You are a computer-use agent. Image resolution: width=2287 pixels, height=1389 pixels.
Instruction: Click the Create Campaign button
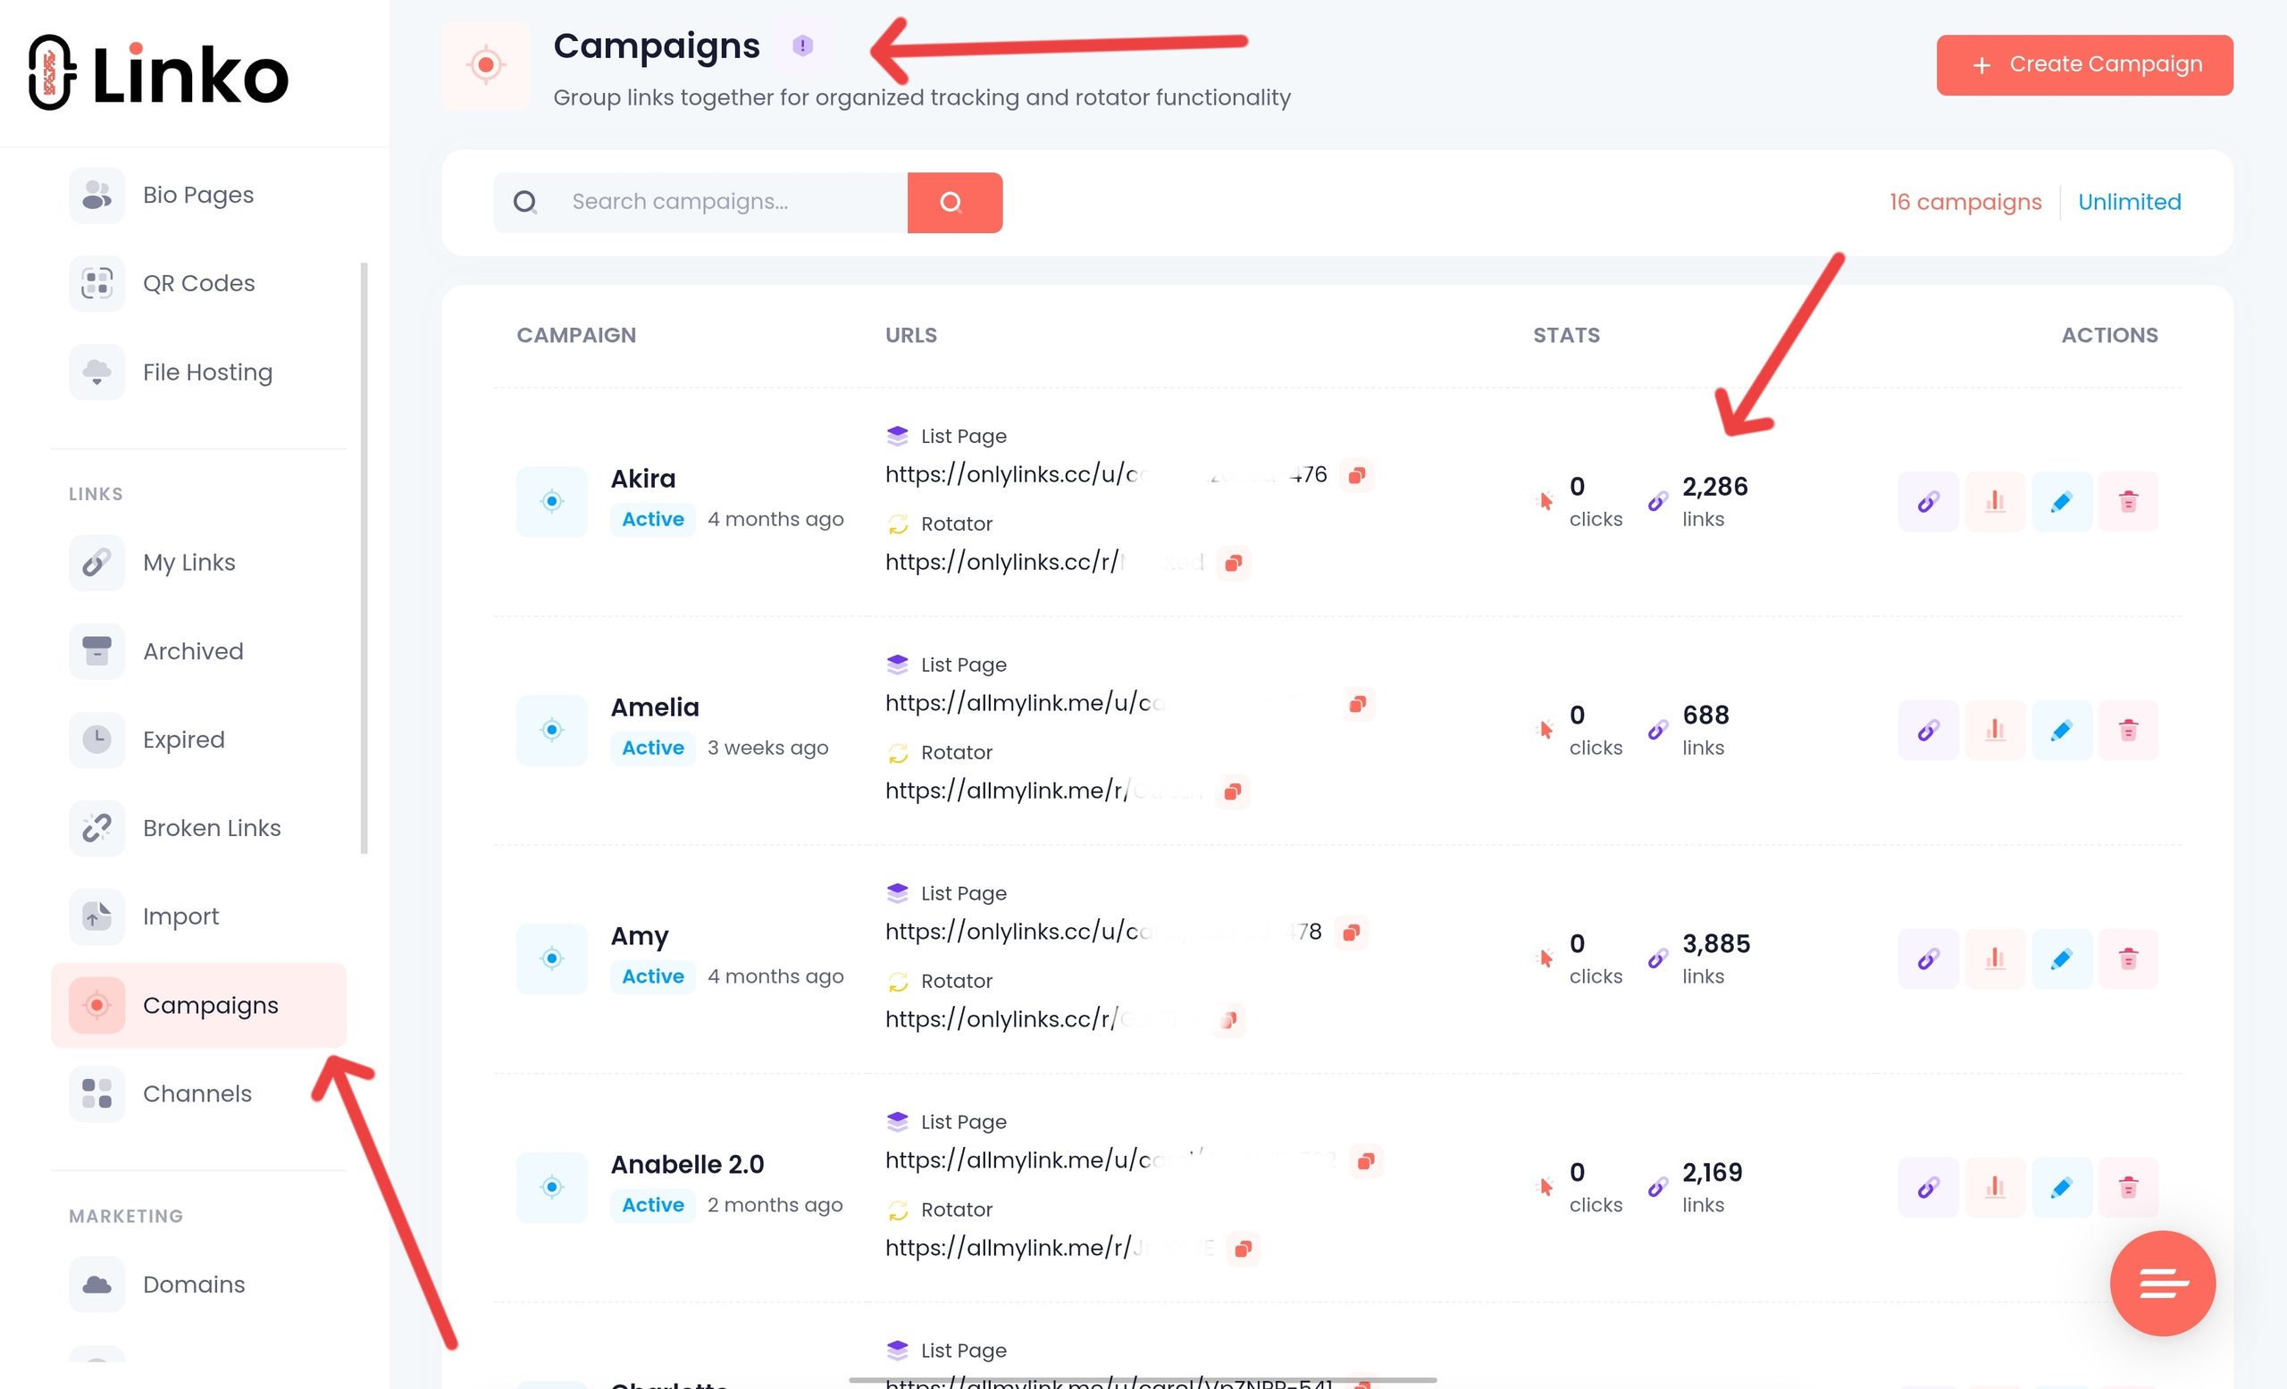tap(2085, 65)
